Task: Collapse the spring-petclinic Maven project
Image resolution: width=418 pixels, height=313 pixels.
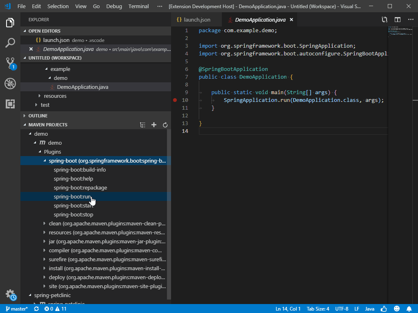Action: 30,295
